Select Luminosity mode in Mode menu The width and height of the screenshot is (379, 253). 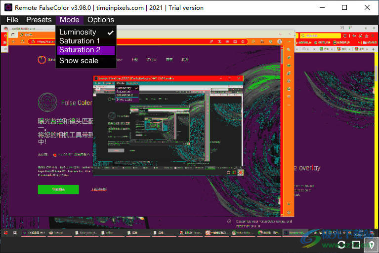[86, 32]
